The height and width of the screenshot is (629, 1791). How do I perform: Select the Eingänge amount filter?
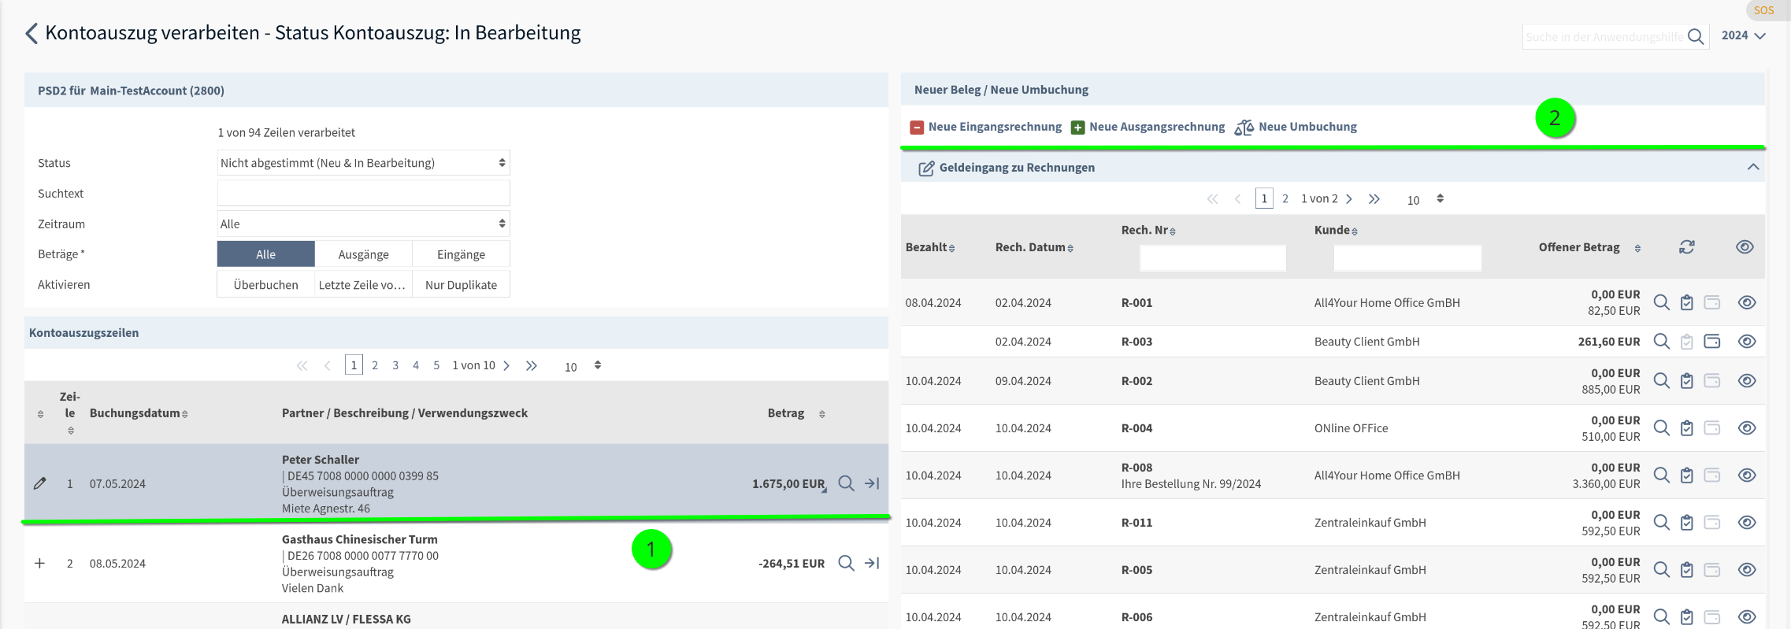[x=461, y=254]
